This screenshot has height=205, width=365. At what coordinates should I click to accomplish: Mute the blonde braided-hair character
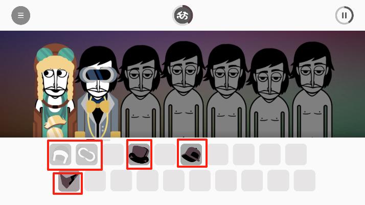(55, 91)
